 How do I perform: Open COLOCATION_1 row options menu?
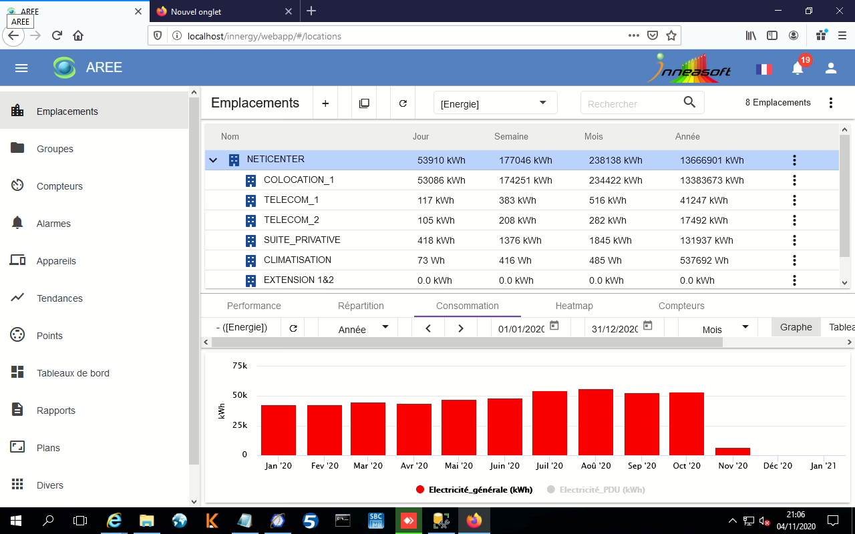pyautogui.click(x=794, y=180)
